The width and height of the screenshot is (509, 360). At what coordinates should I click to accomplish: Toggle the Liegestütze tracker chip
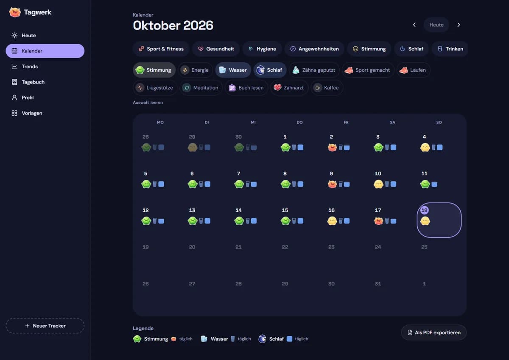[155, 88]
